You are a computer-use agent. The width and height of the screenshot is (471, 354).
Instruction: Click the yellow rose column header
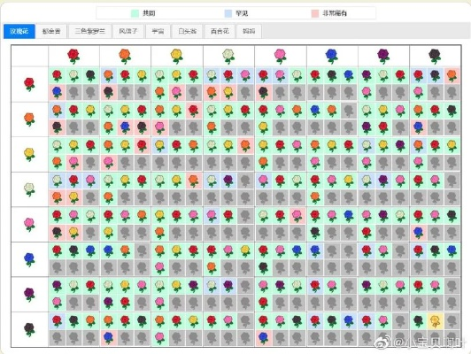pyautogui.click(x=177, y=56)
